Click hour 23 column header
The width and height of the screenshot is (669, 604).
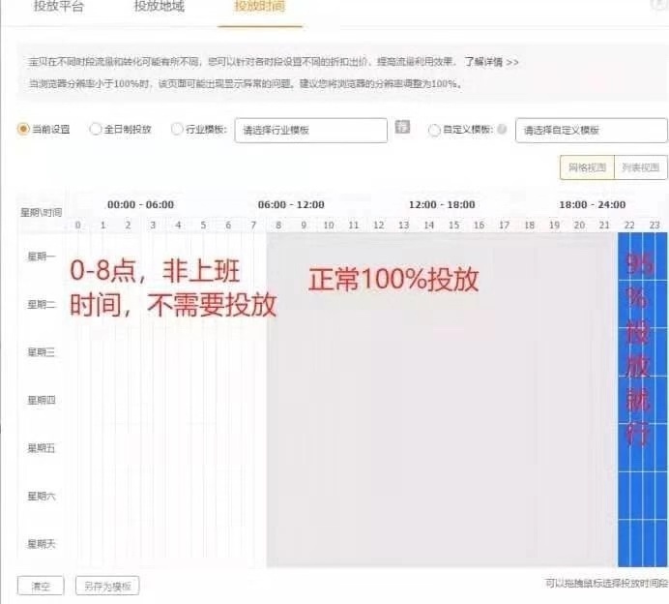[654, 225]
